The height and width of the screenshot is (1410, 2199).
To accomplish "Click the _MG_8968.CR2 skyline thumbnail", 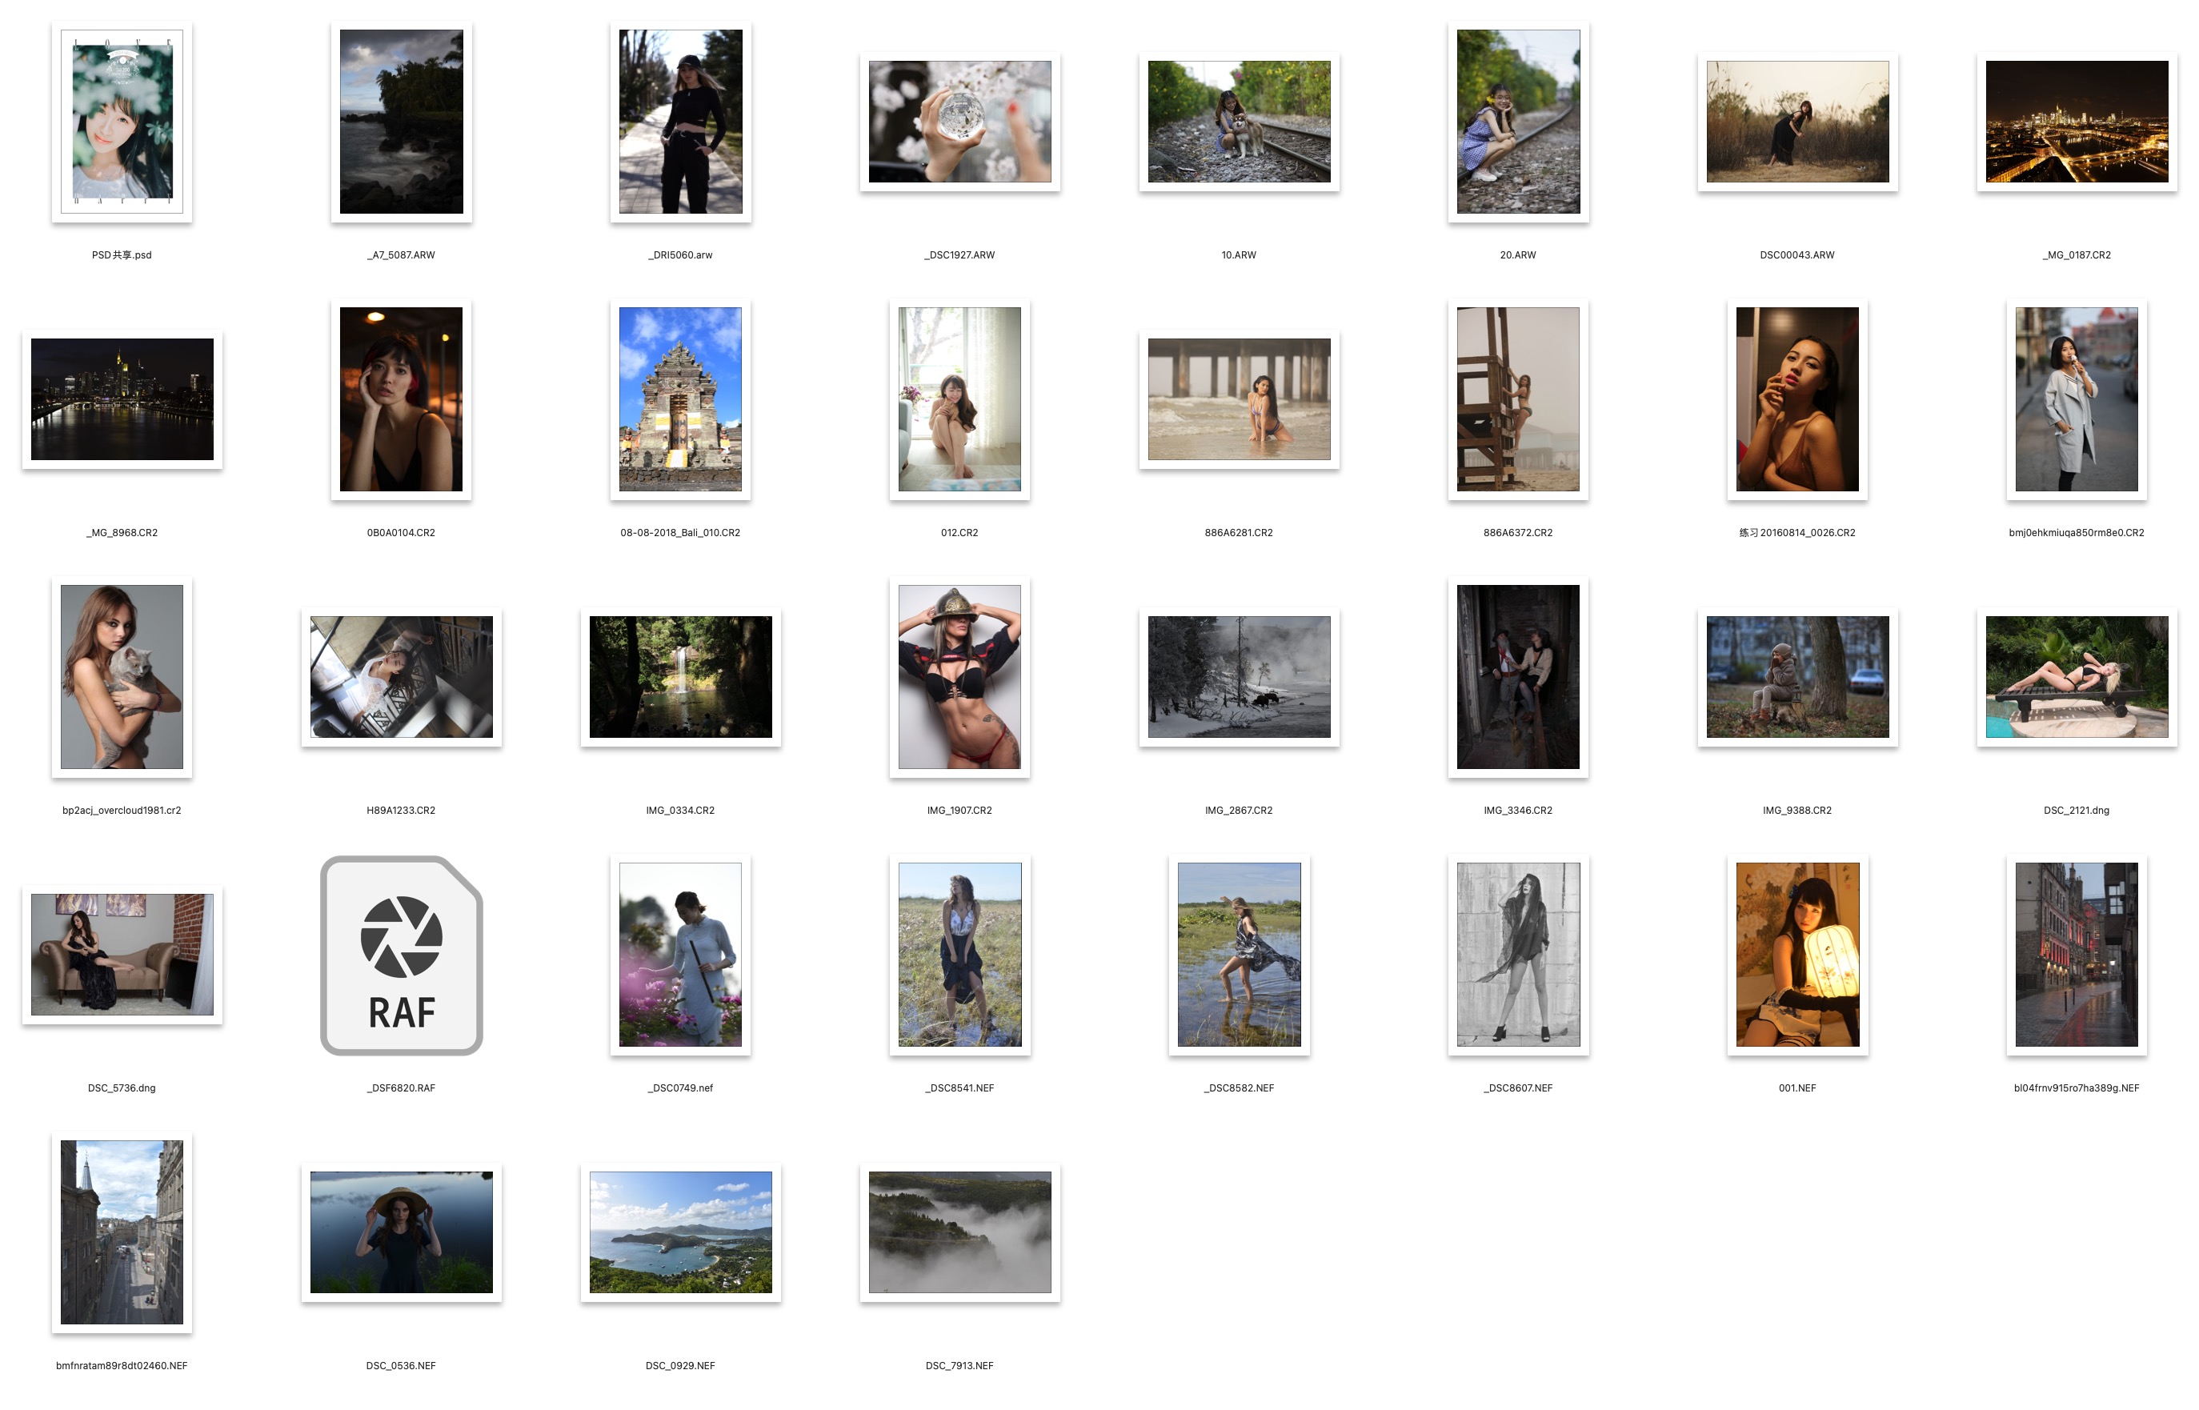I will pyautogui.click(x=122, y=399).
